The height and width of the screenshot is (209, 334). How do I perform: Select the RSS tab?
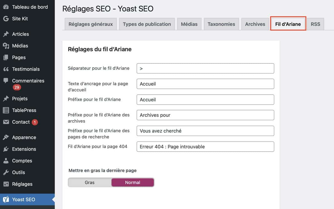point(315,24)
